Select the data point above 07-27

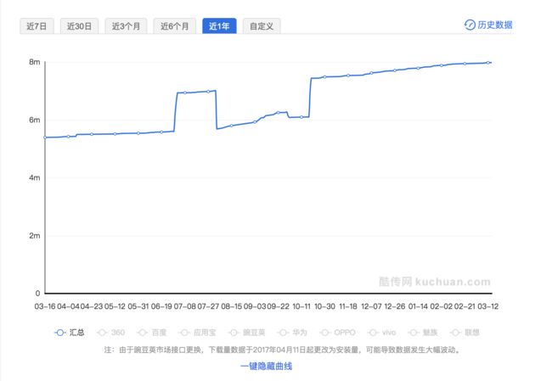pos(208,92)
